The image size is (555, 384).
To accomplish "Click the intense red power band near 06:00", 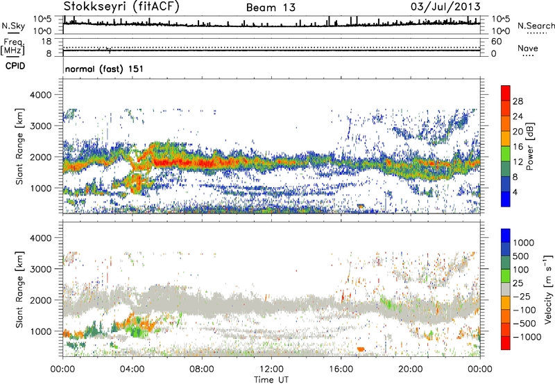I will coord(184,163).
